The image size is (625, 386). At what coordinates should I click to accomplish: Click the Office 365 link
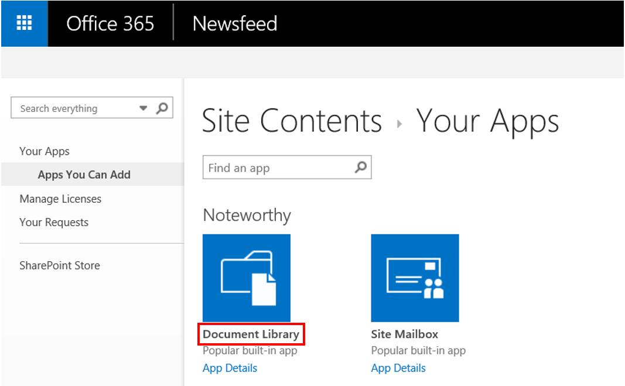[x=110, y=23]
